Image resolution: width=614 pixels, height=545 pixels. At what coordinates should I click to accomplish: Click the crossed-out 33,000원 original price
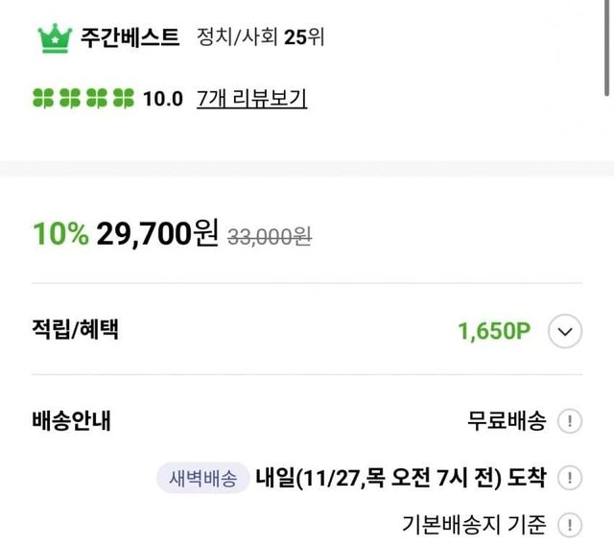pos(269,235)
